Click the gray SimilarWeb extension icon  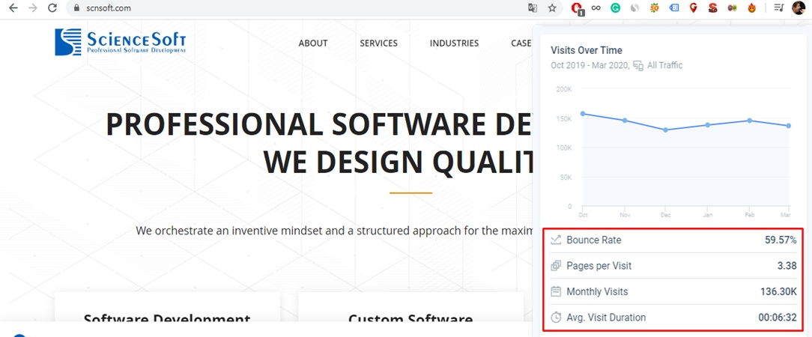[635, 7]
